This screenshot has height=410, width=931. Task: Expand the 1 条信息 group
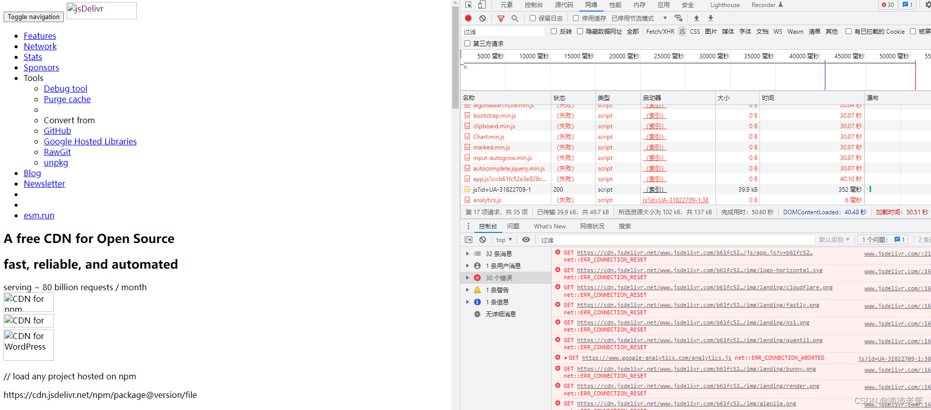pos(467,302)
